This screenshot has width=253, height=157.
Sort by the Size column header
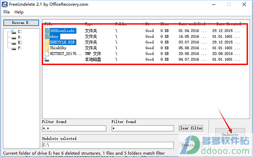(x=167, y=24)
